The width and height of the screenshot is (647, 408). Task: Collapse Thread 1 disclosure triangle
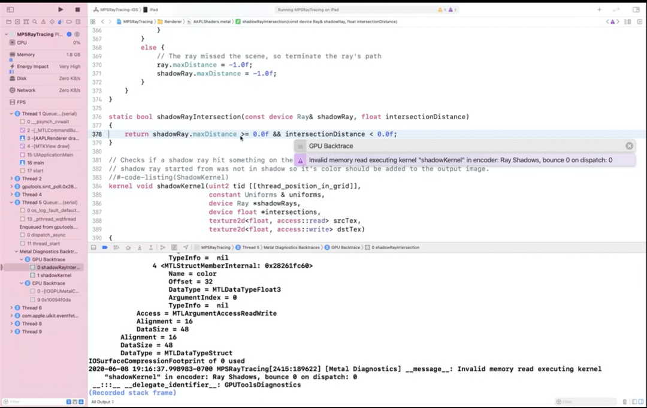click(x=11, y=113)
